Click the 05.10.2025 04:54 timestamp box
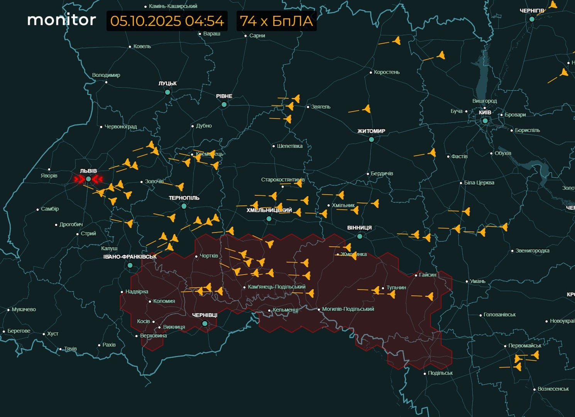Viewport: 575px width, 417px height. click(167, 21)
